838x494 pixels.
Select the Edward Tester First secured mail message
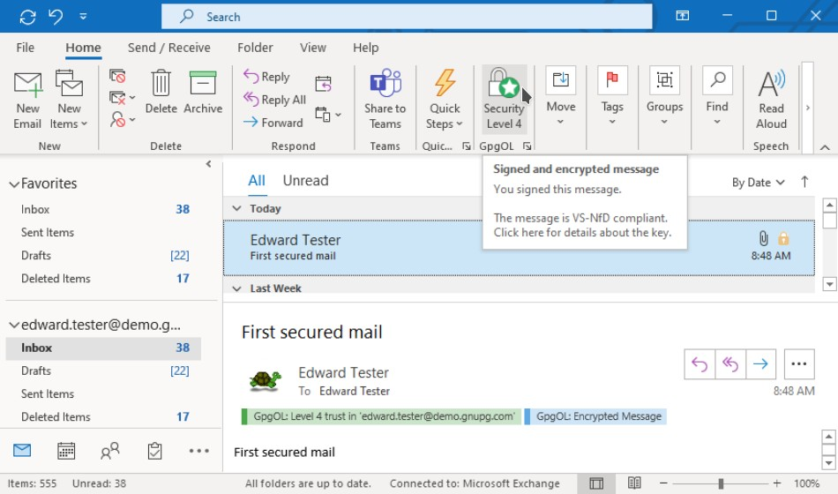pyautogui.click(x=519, y=248)
